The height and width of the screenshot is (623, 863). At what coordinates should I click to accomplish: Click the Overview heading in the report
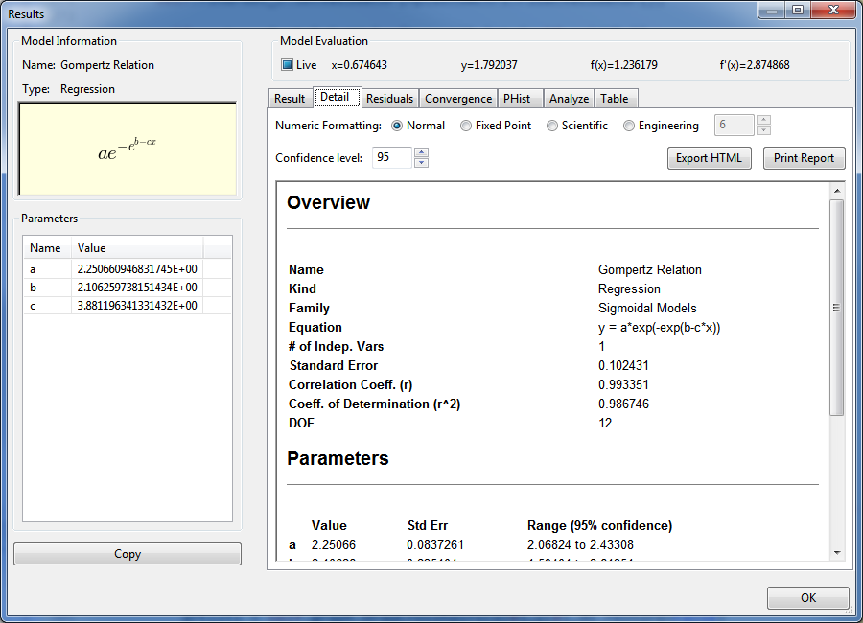(329, 202)
